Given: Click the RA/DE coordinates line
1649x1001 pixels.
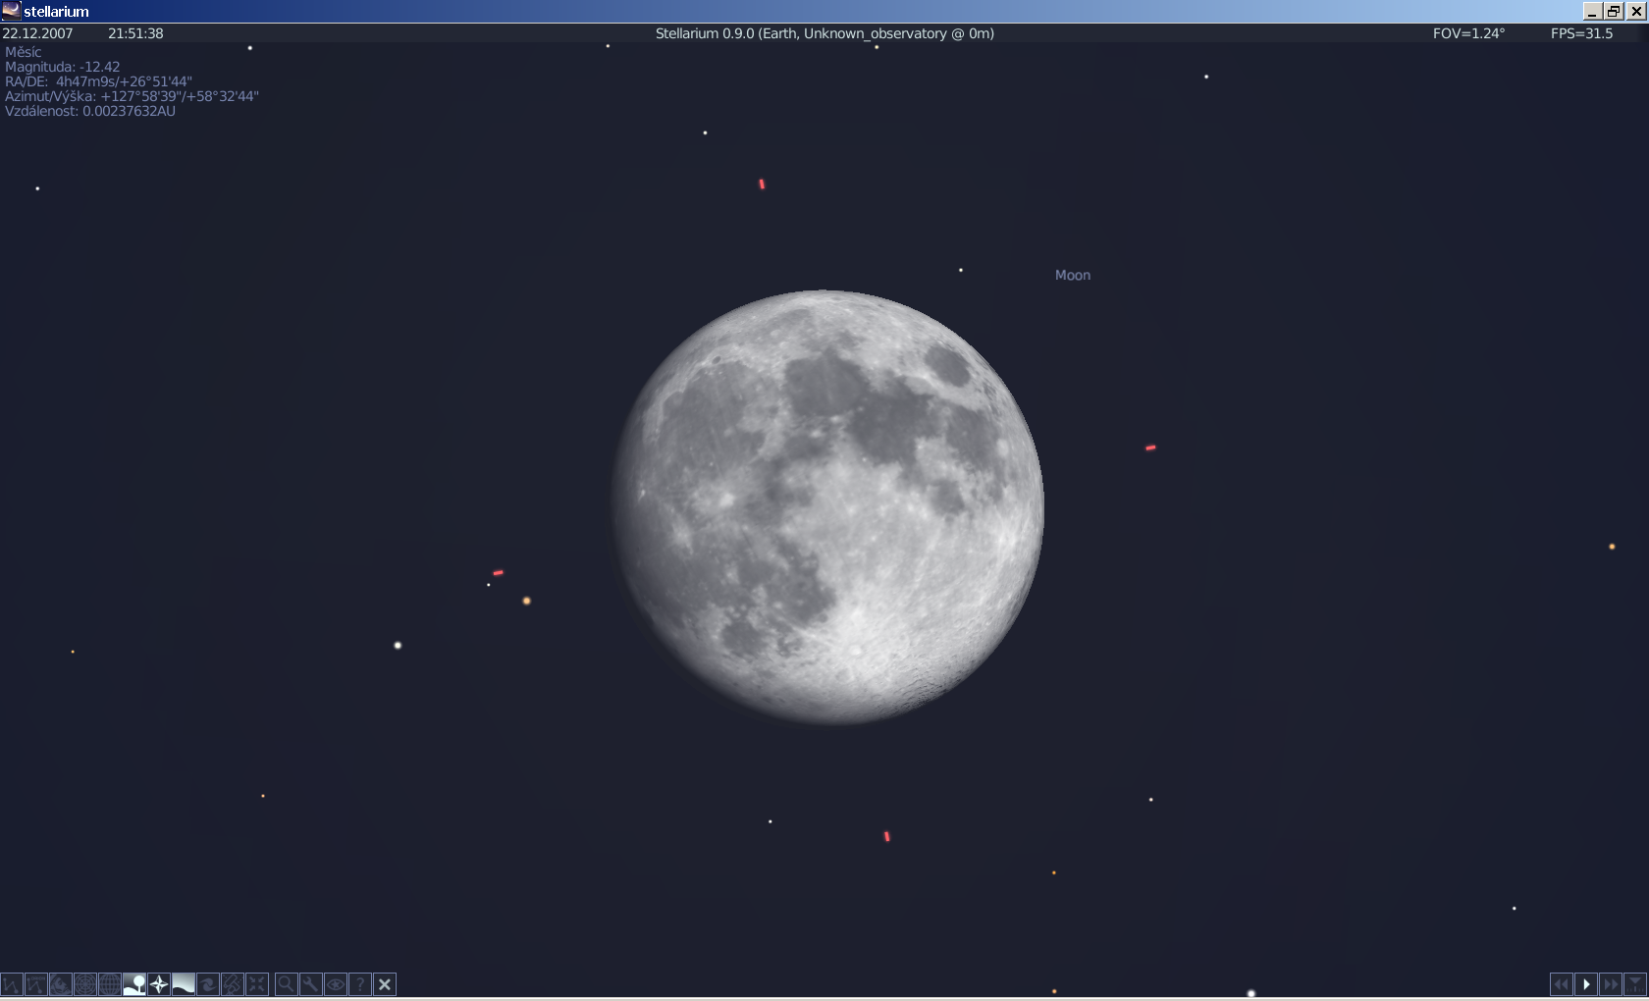Looking at the screenshot, I should tap(98, 81).
